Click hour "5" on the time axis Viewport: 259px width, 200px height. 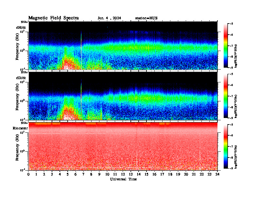click(68, 174)
